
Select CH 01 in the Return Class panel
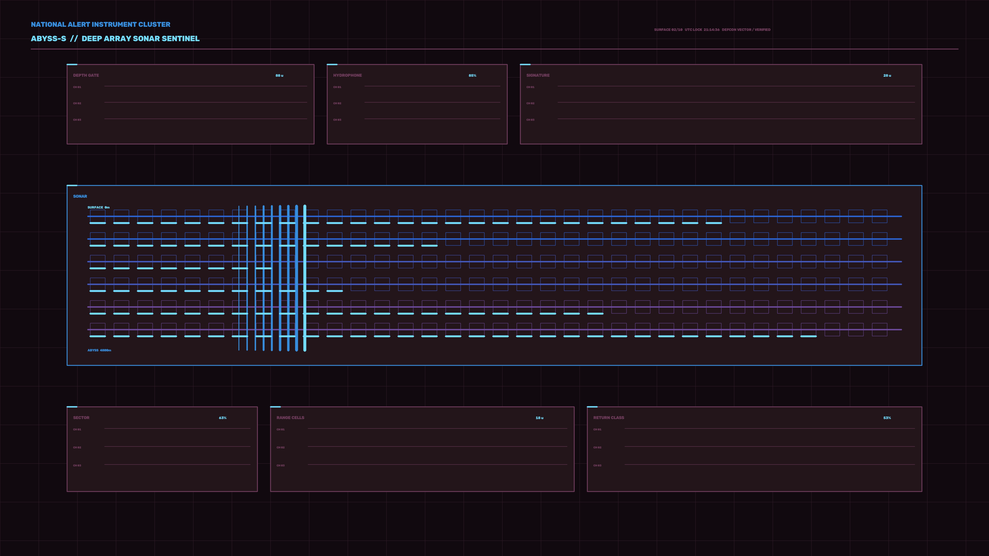tap(598, 429)
